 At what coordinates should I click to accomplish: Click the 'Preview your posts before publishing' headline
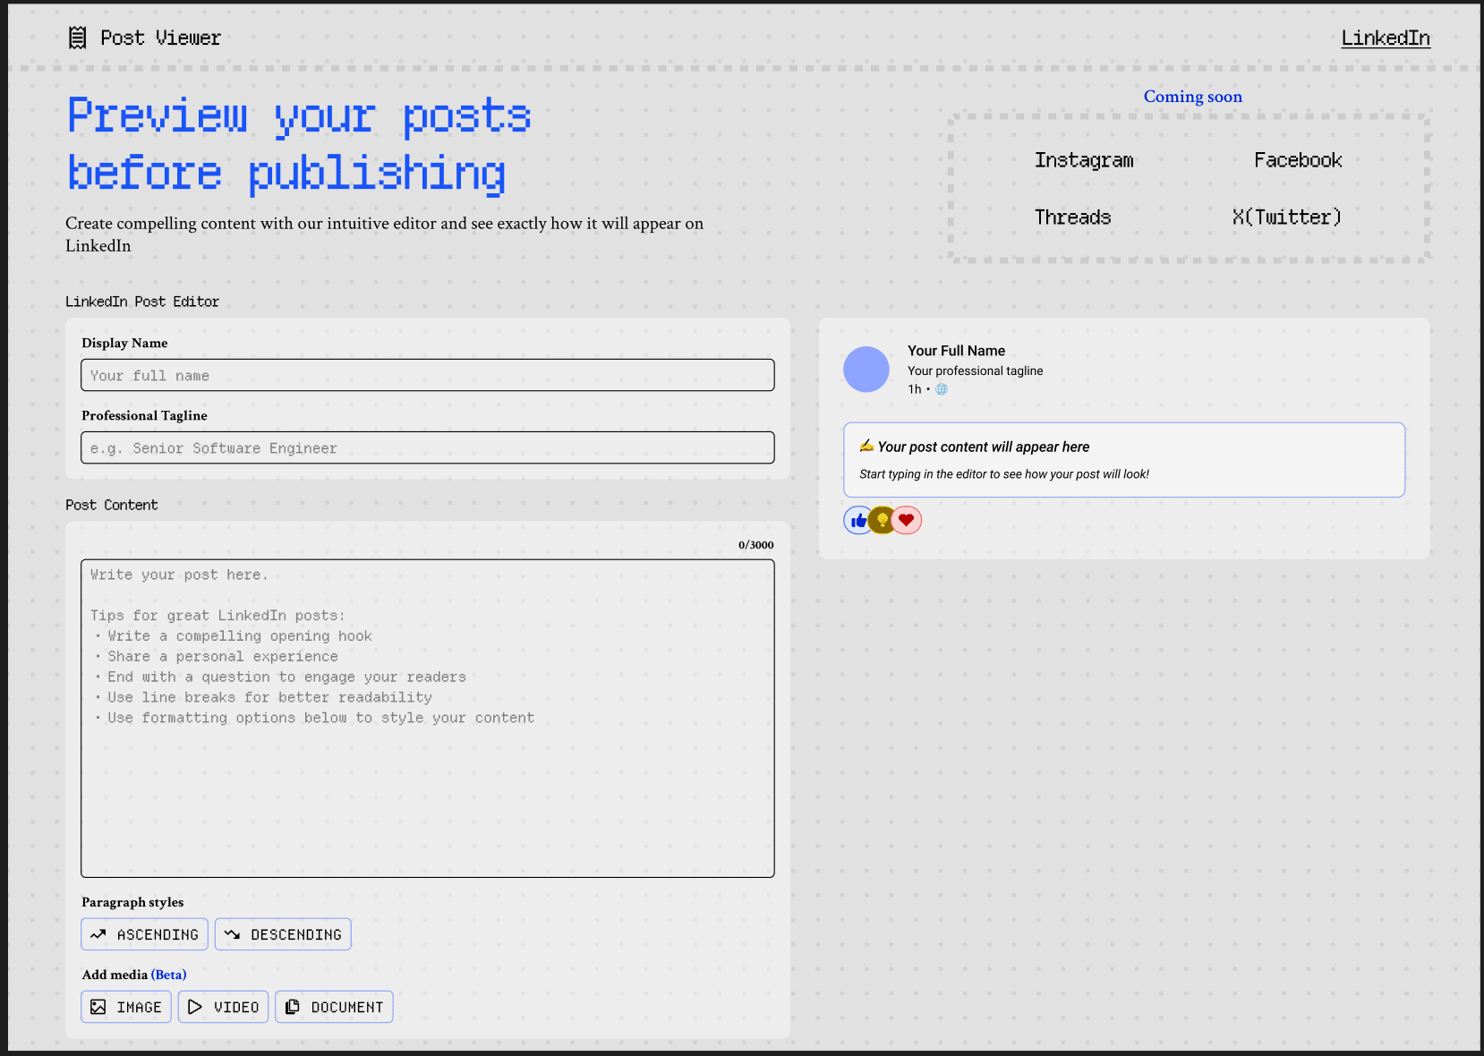point(299,144)
